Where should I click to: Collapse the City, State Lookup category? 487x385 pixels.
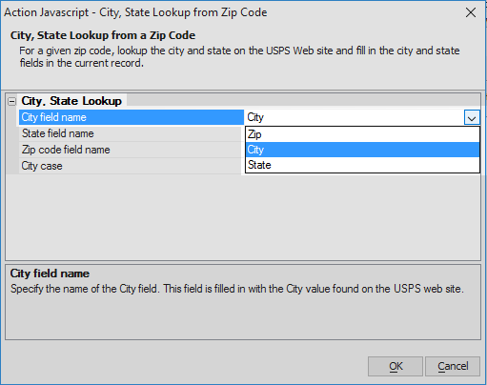tap(11, 102)
